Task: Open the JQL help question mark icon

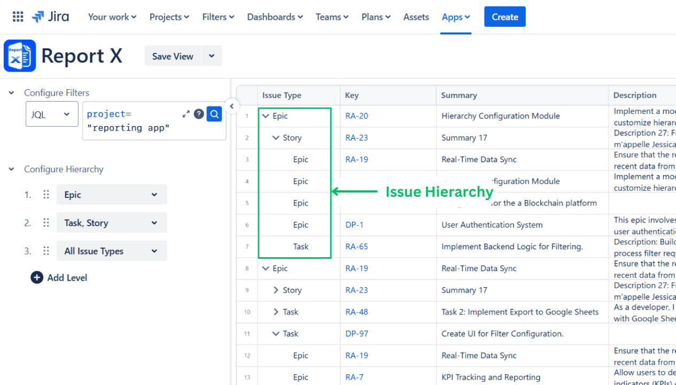Action: pos(199,114)
